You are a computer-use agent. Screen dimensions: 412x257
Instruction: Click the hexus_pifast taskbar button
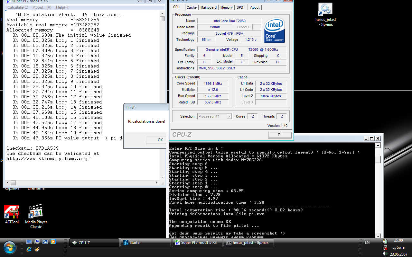click(x=249, y=243)
